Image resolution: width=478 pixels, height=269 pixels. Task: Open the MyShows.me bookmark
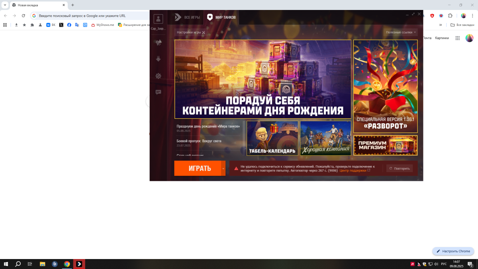(x=102, y=25)
